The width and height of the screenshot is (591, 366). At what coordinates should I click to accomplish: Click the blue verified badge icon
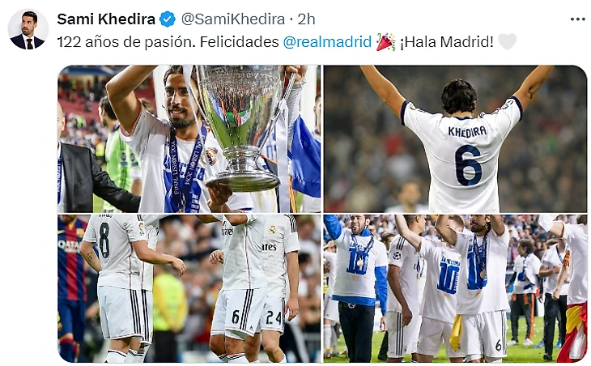[x=168, y=19]
